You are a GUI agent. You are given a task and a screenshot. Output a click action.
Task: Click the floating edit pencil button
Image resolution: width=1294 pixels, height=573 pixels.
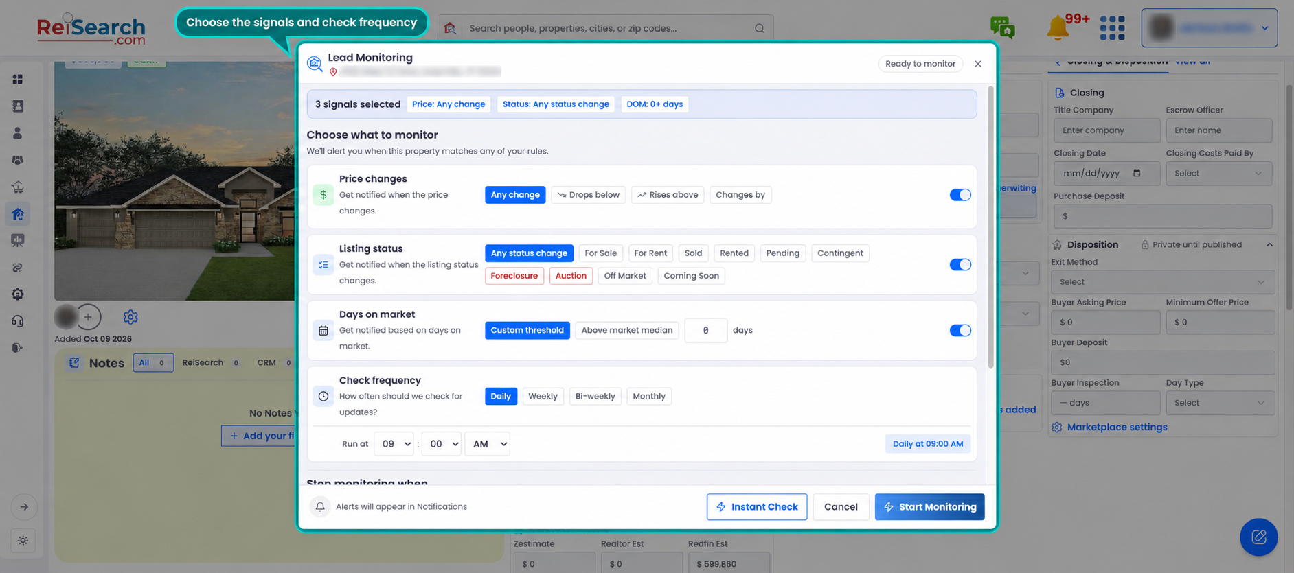[1258, 537]
